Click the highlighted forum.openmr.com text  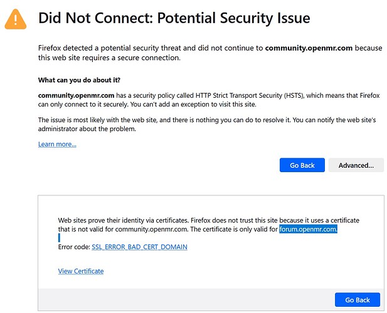pos(308,229)
